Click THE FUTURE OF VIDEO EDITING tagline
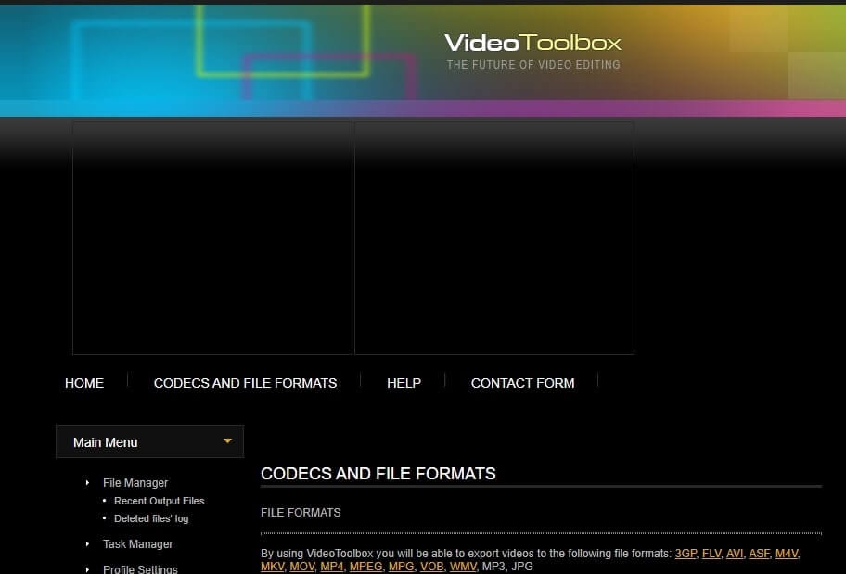 coord(533,65)
